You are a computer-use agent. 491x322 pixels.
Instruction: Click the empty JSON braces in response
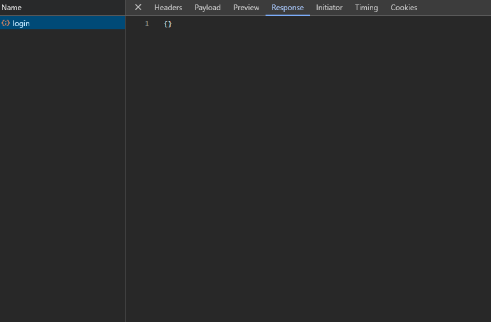(168, 24)
